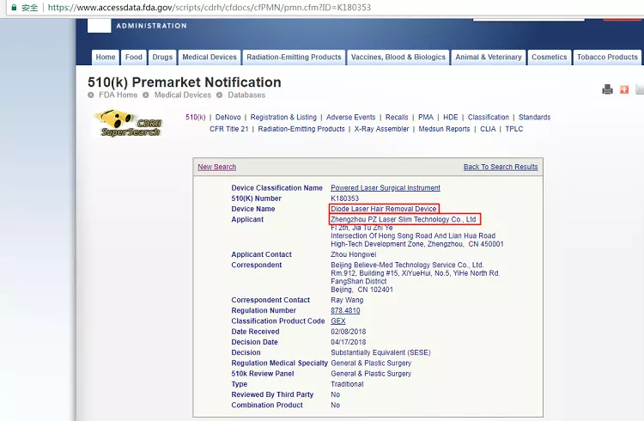The width and height of the screenshot is (644, 421).
Task: Open the Home navigation tab
Action: tap(106, 58)
